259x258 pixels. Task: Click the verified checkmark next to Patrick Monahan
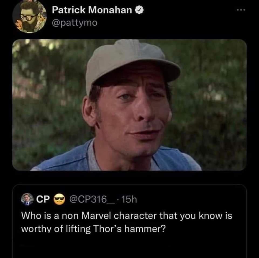pyautogui.click(x=139, y=9)
